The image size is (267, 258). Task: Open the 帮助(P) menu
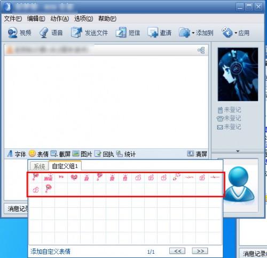point(107,19)
